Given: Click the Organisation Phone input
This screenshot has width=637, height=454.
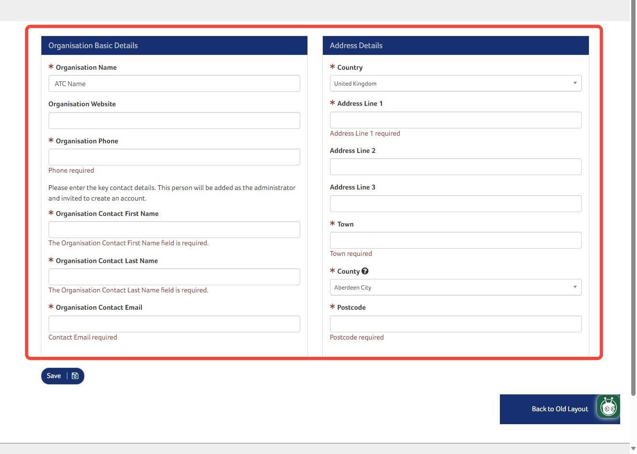Looking at the screenshot, I should 174,157.
